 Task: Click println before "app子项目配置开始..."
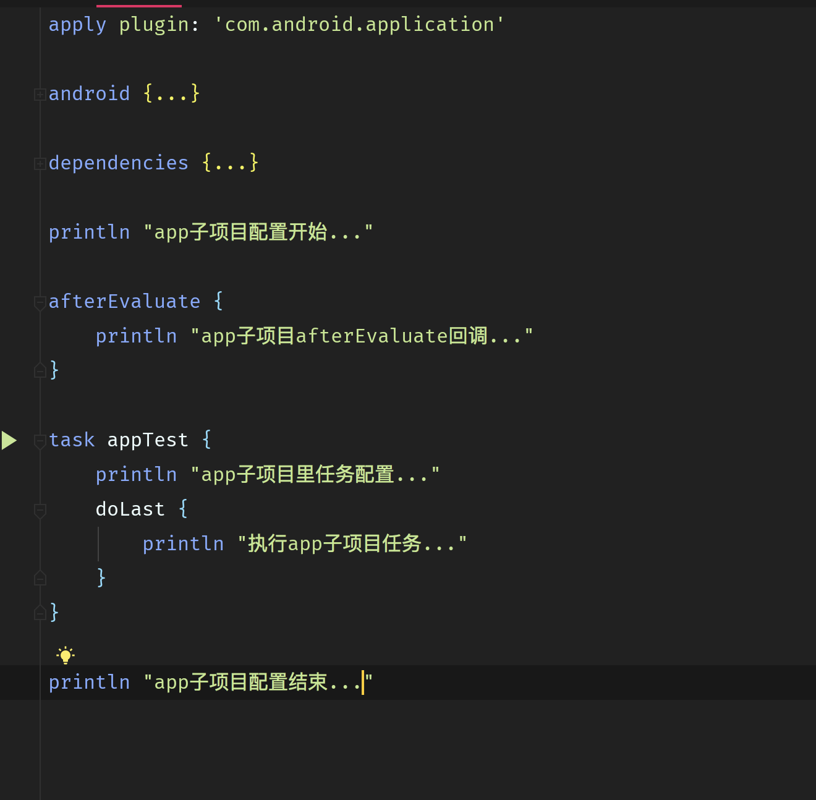(x=90, y=232)
